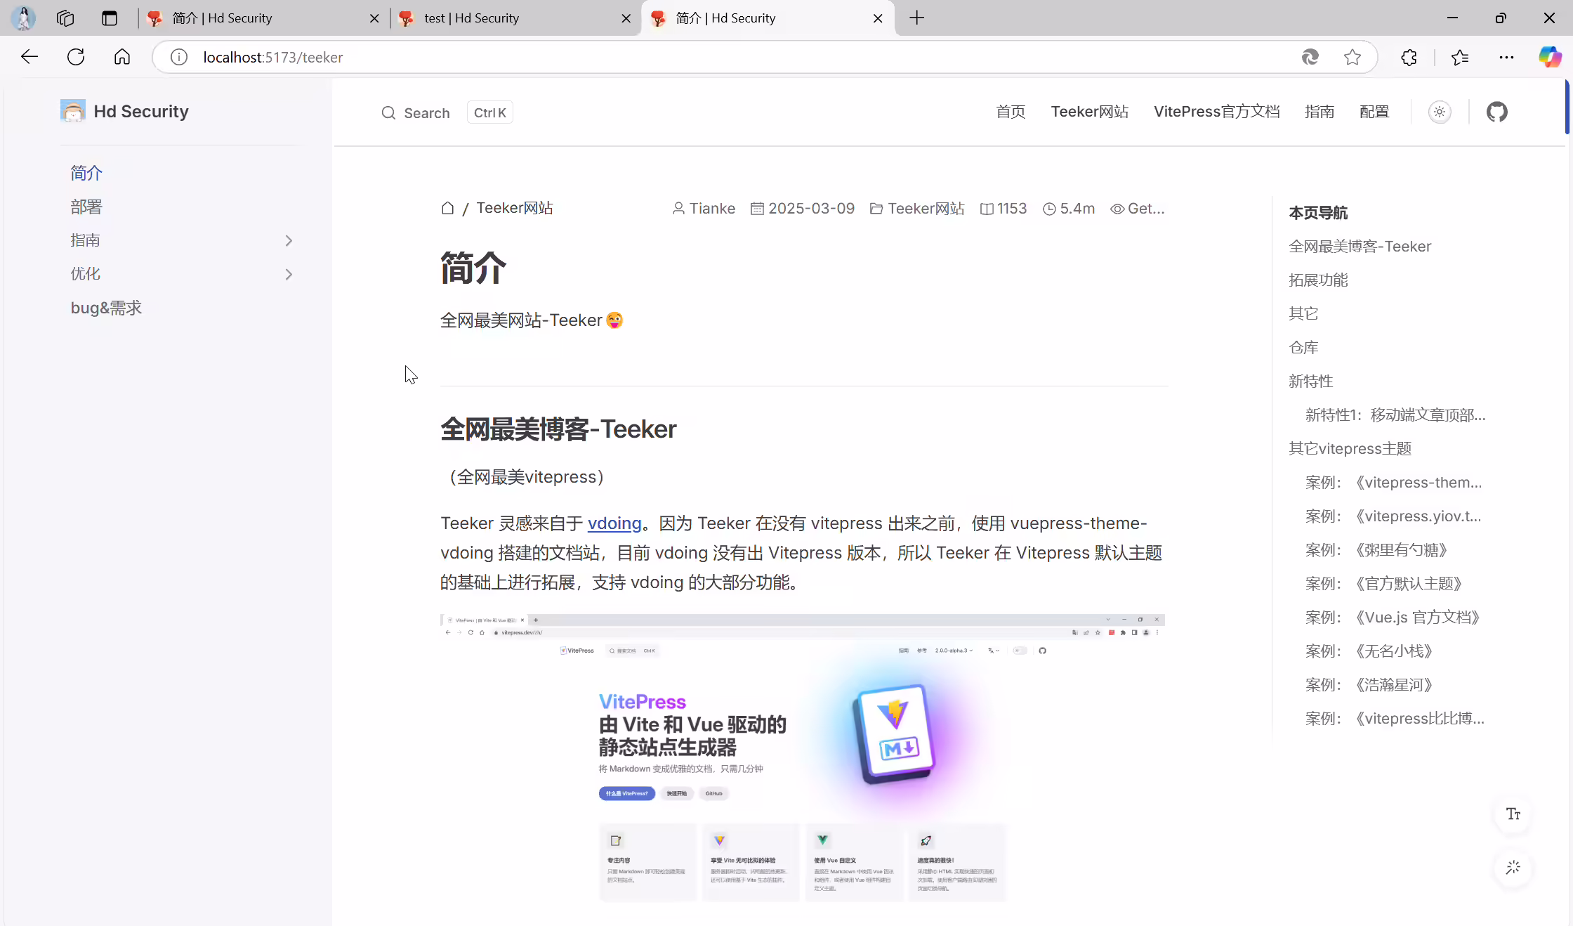
Task: Click the browser address bar URL
Action: tap(273, 57)
